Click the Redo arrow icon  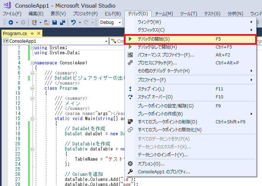click(86, 22)
